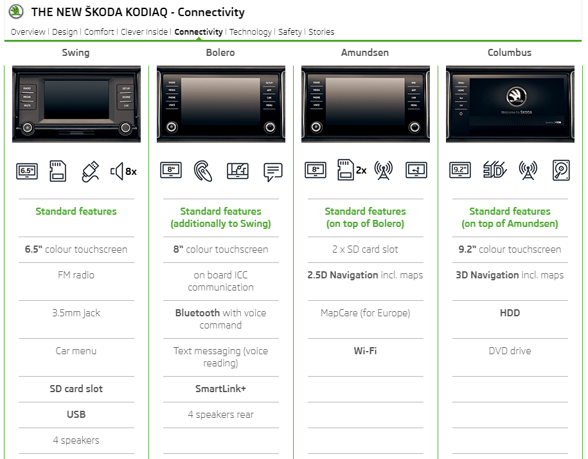
Task: Click the Bolero column heading
Action: pos(220,53)
